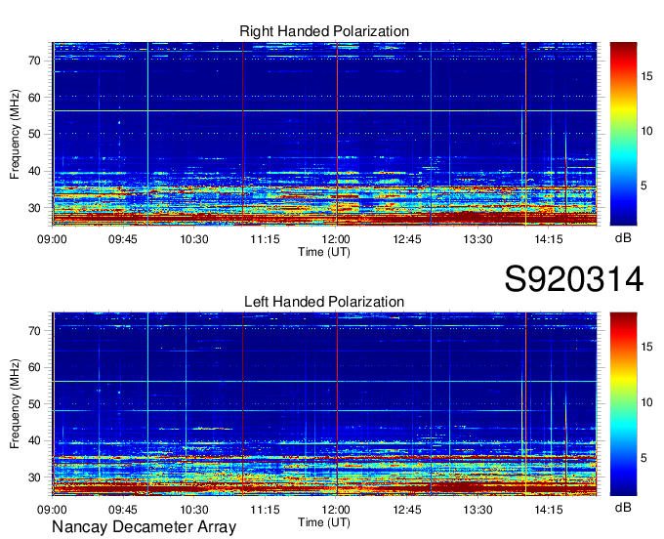Screen dimensions: 664x539
Task: Click the "40" frequency tick, left-handed plot
Action: (34, 441)
